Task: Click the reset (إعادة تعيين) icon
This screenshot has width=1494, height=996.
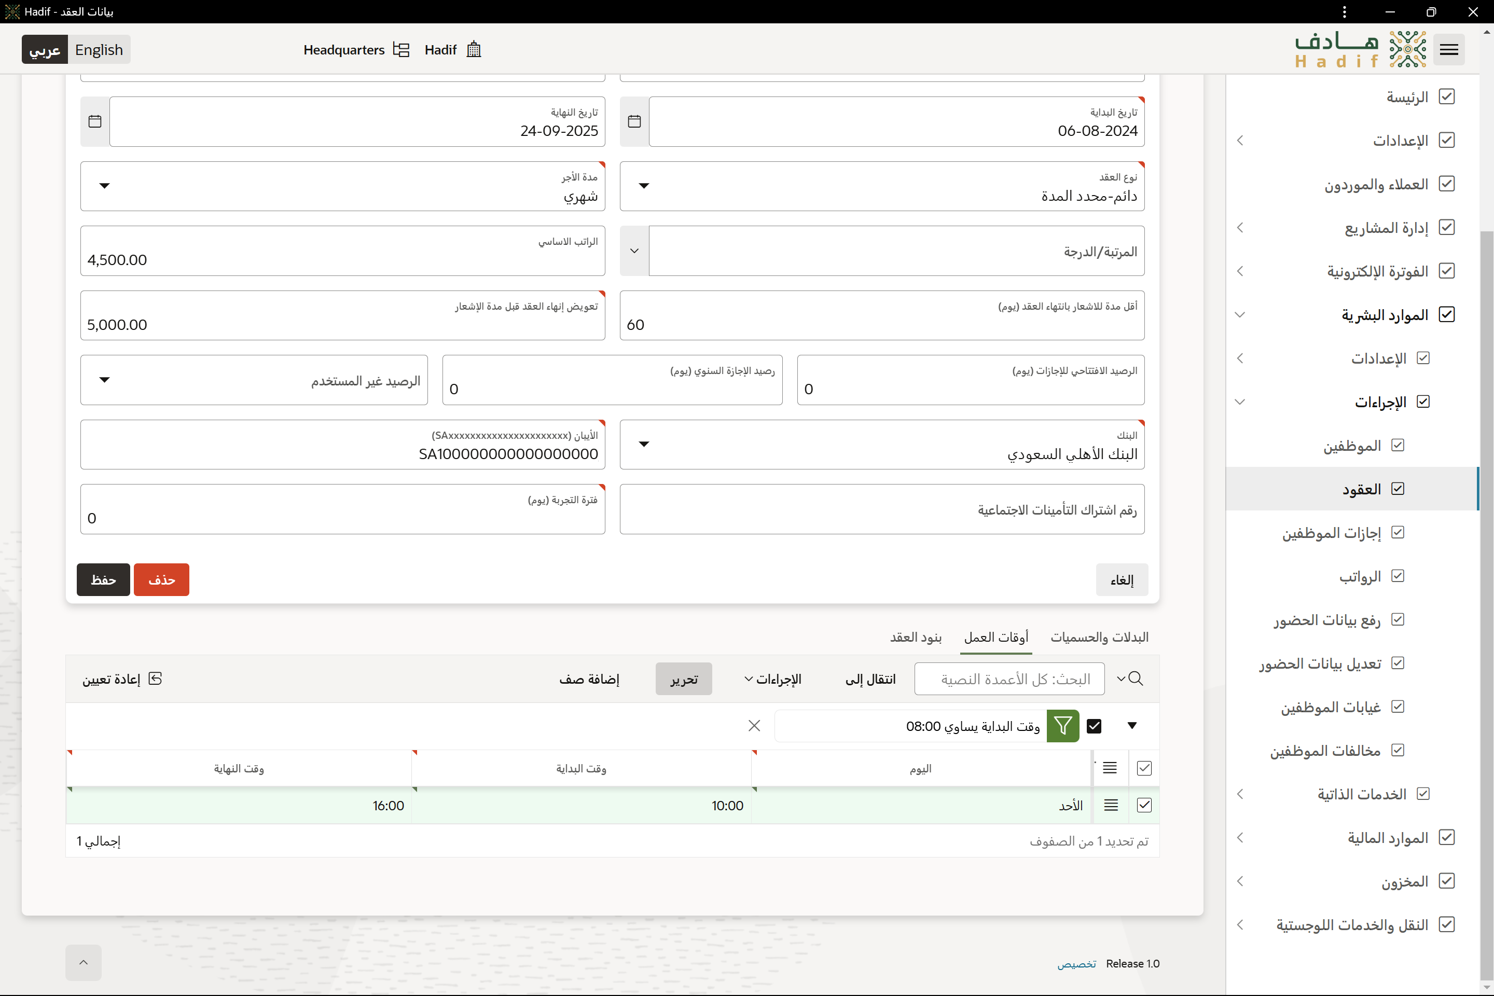Action: [x=155, y=679]
